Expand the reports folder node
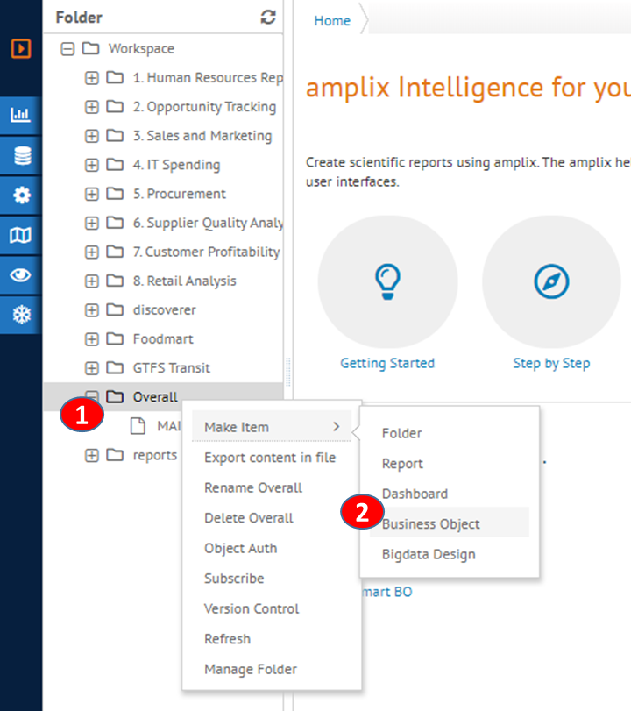This screenshot has height=711, width=631. click(92, 455)
